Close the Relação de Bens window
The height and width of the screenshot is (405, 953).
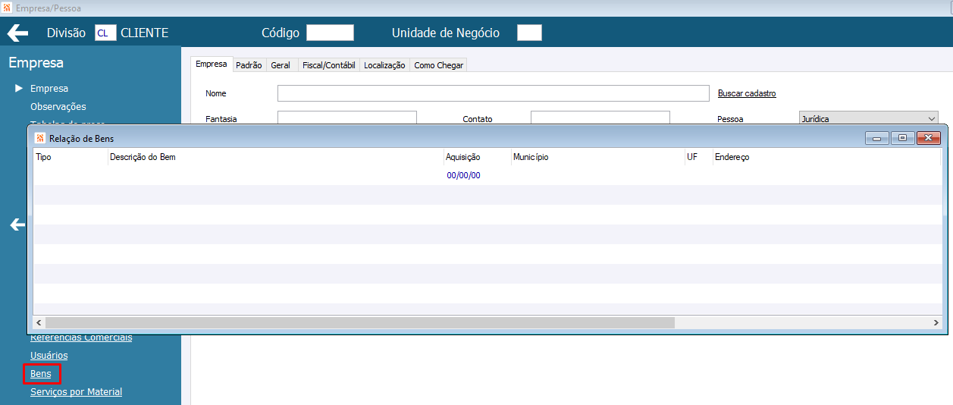(x=928, y=138)
